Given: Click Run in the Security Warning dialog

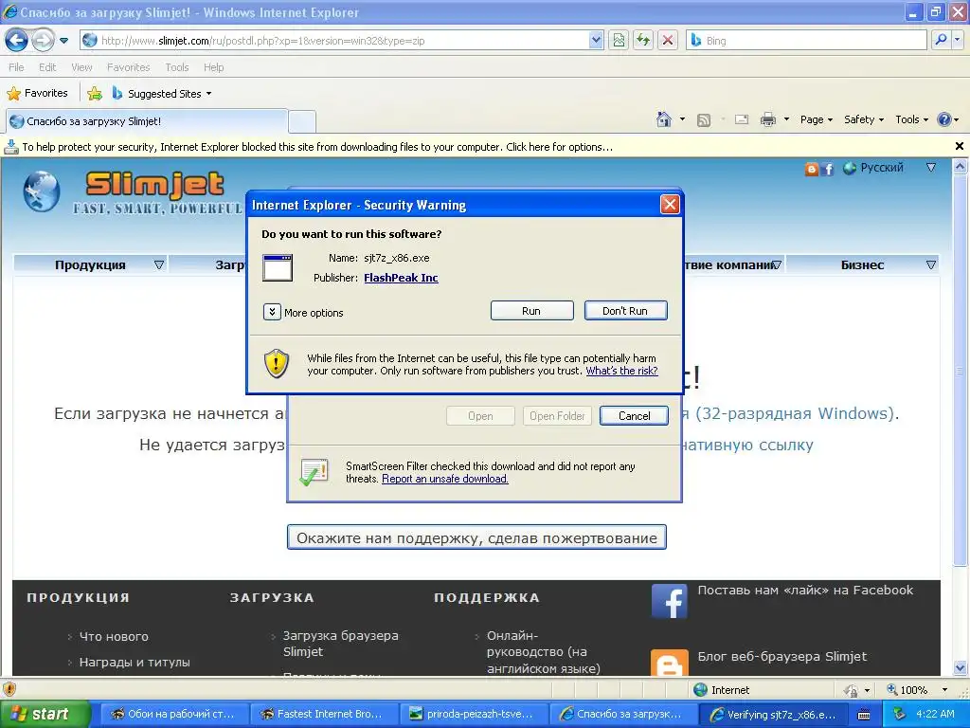Looking at the screenshot, I should tap(531, 311).
